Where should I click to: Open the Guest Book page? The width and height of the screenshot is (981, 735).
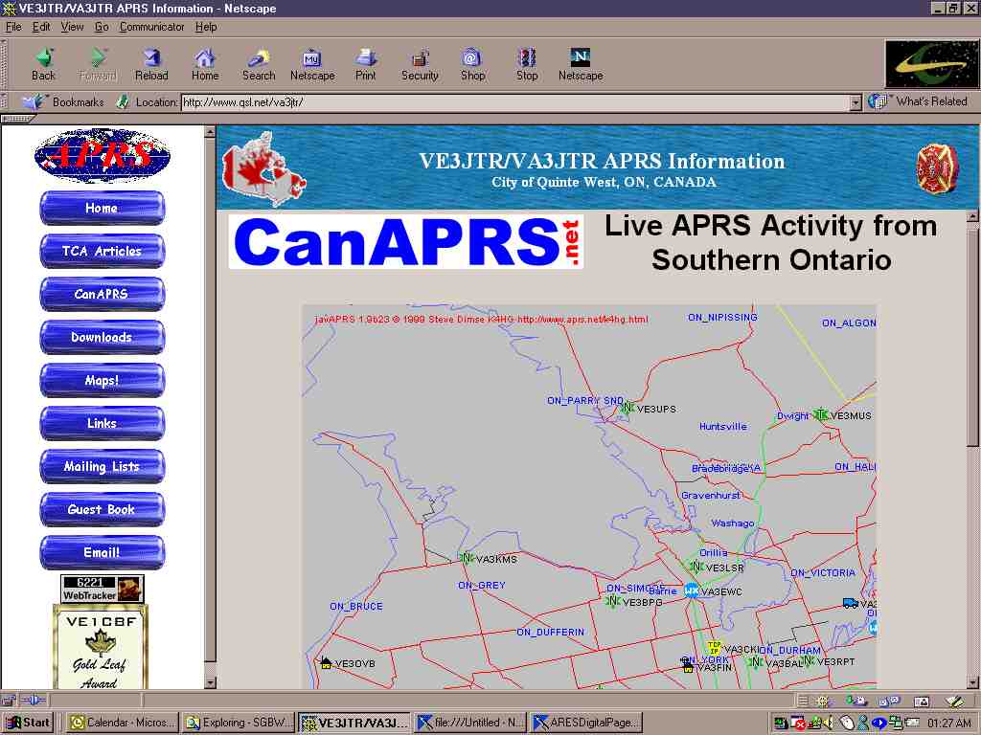pos(102,509)
